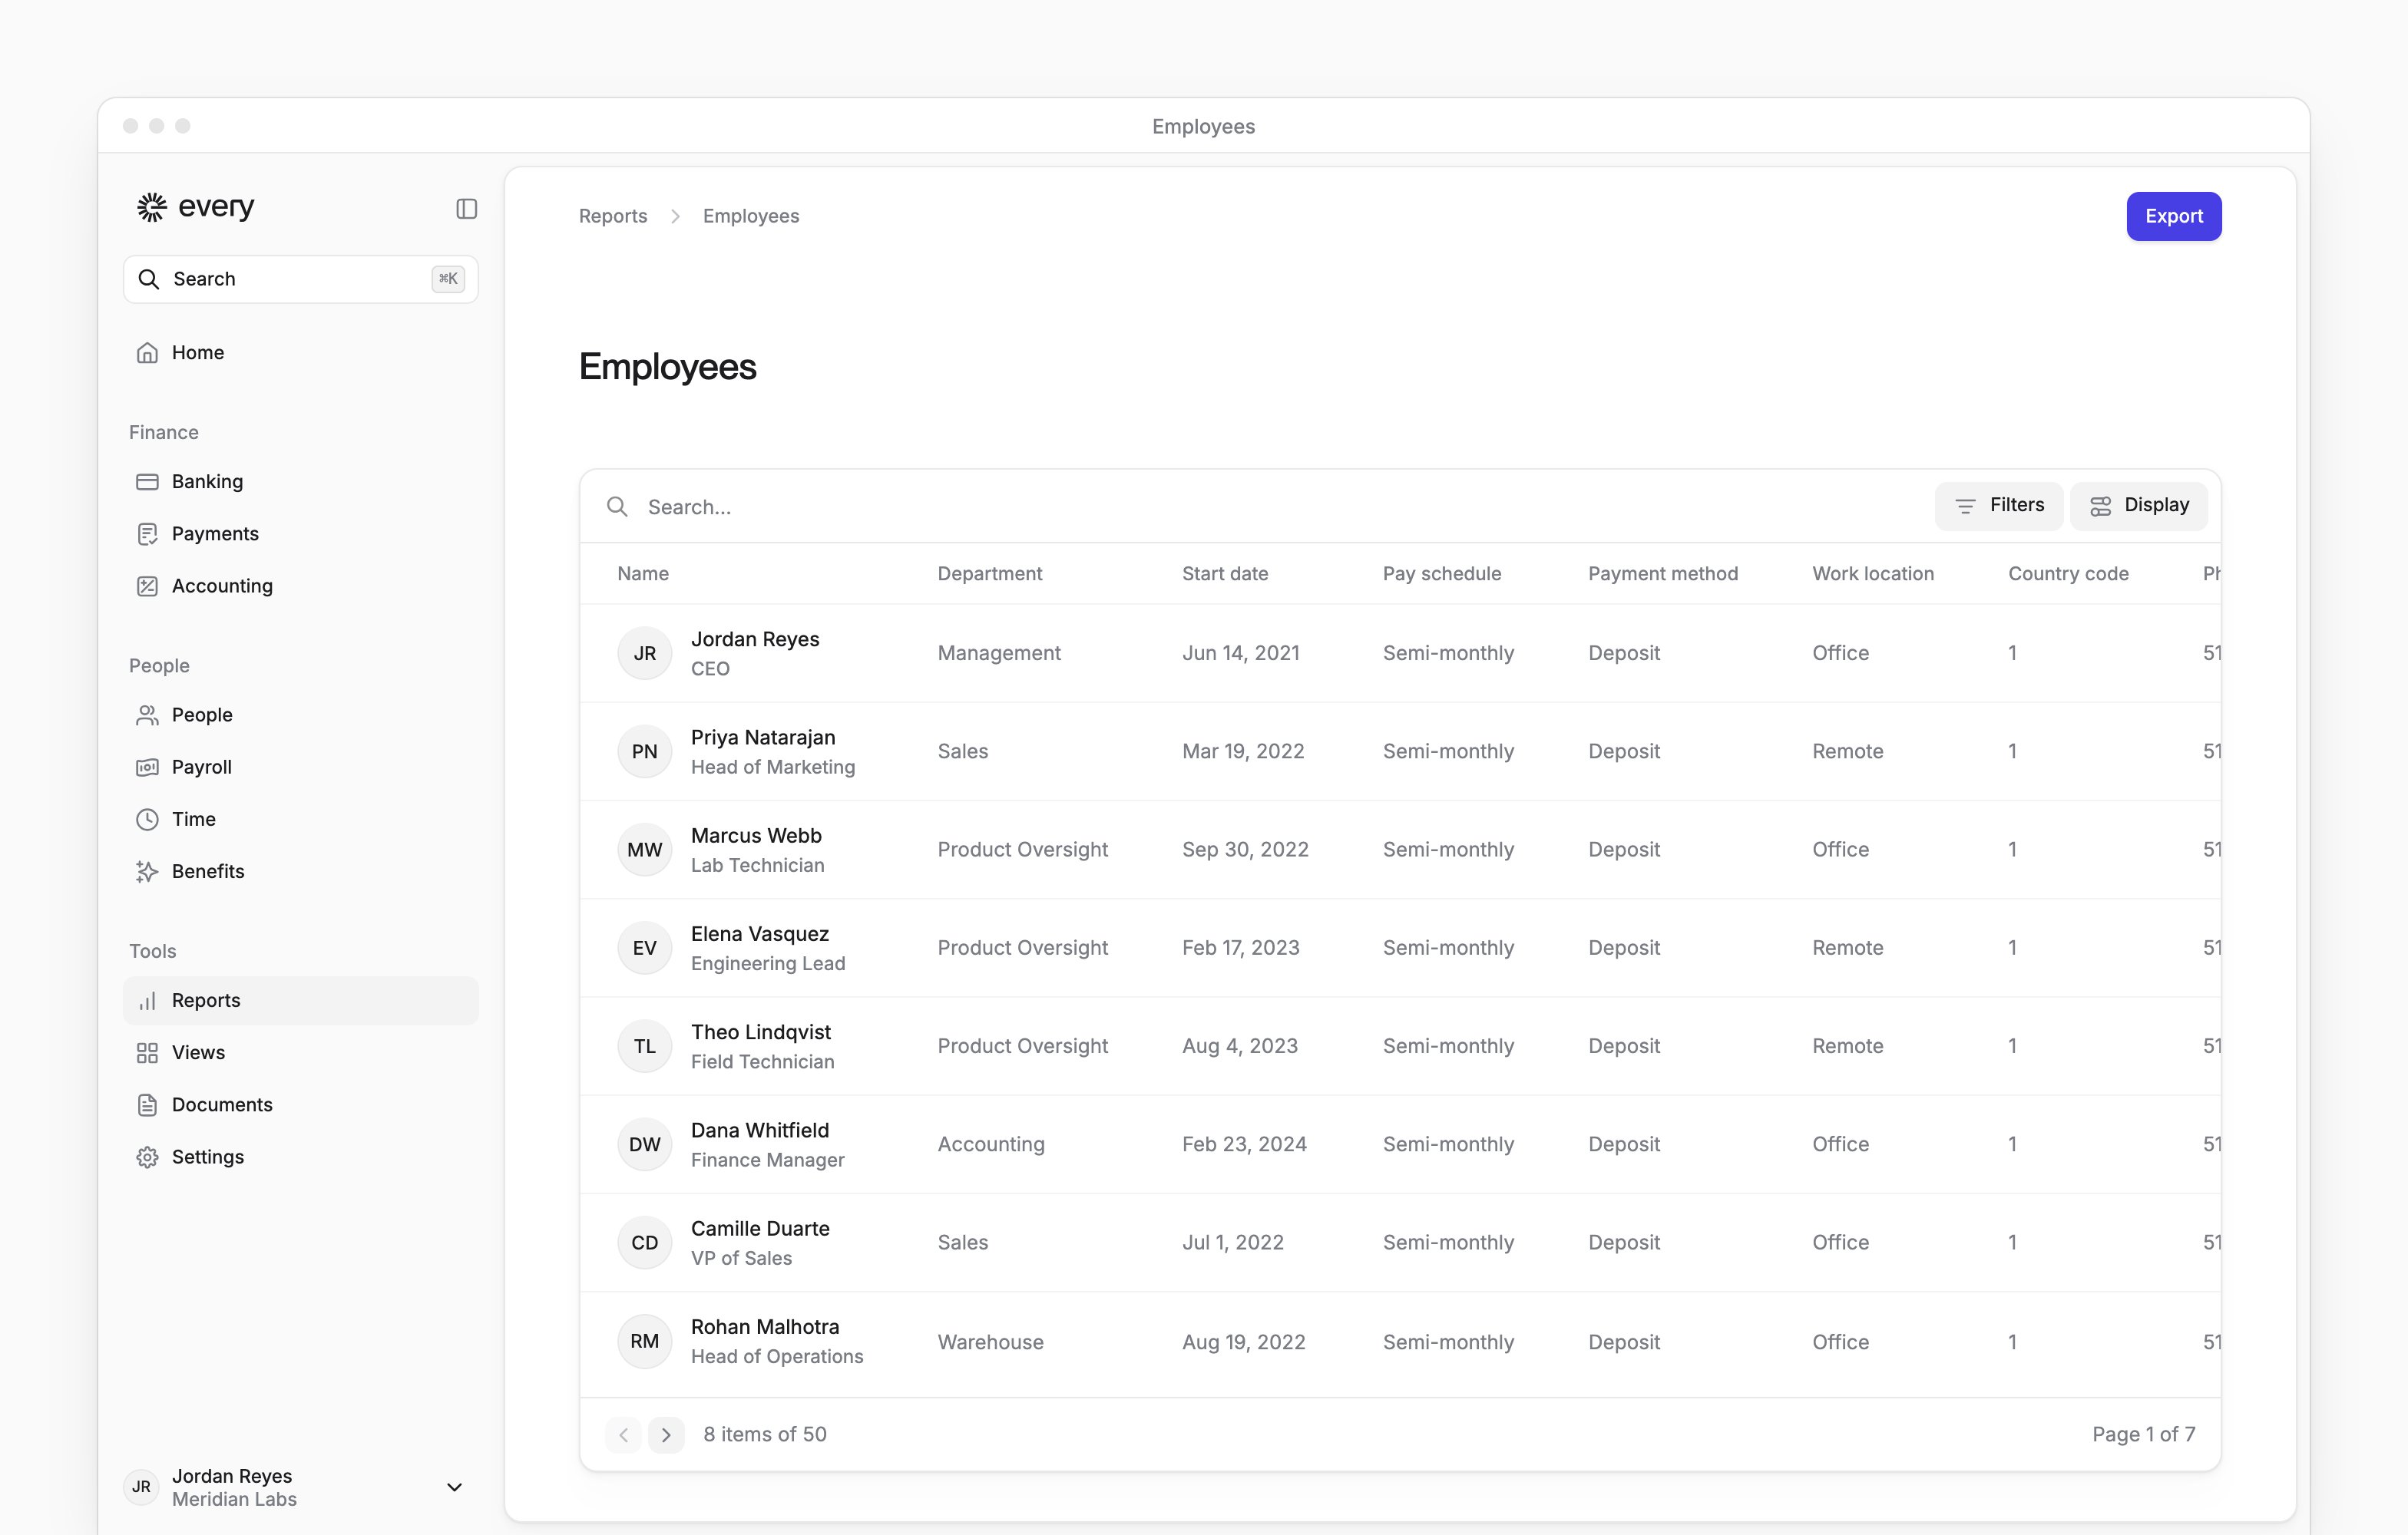Click Warehouse in Rohan Malhotra row
This screenshot has height=1535, width=2408.
[x=991, y=1342]
